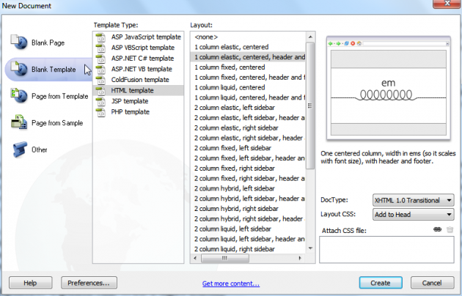Image resolution: width=462 pixels, height=296 pixels.
Task: Choose the Page from Sample icon
Action: click(x=19, y=122)
